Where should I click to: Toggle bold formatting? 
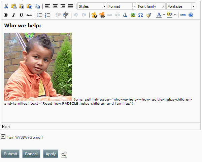click(x=6, y=15)
